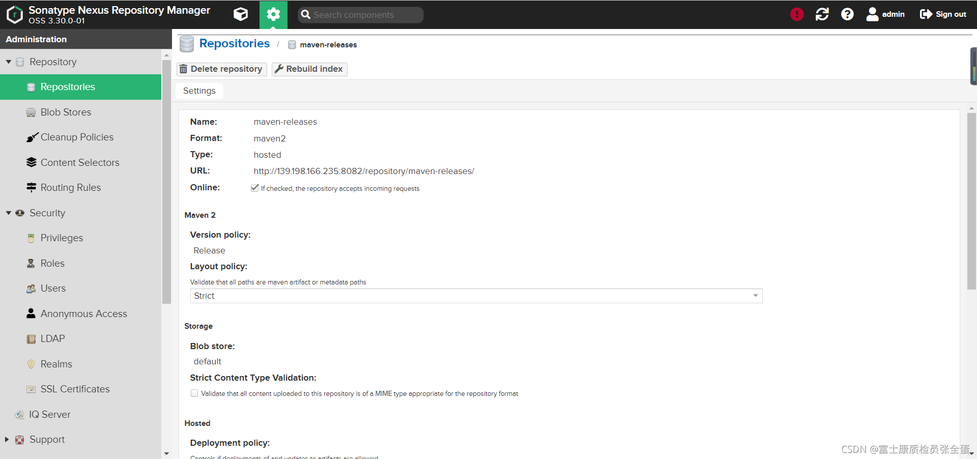The height and width of the screenshot is (459, 977).
Task: Click the Repositories database header icon
Action: (x=187, y=44)
